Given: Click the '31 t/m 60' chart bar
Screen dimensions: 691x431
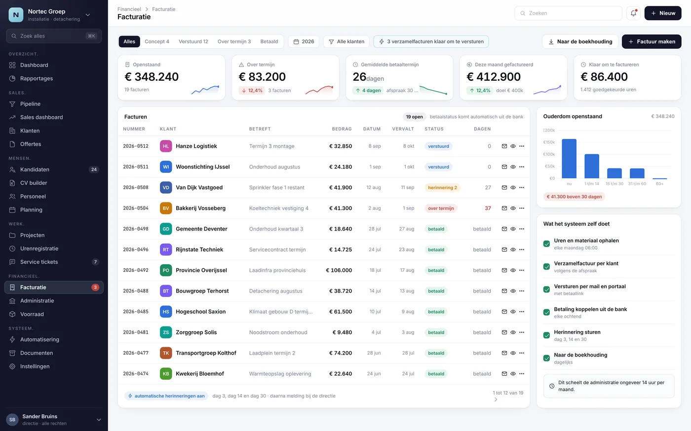Looking at the screenshot, I should tap(637, 173).
